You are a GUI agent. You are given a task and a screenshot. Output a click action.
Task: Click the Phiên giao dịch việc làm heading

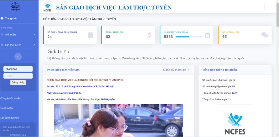pos(63,70)
